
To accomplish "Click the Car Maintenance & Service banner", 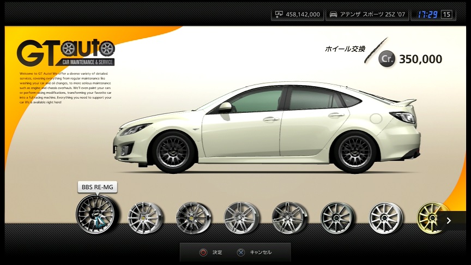I will click(87, 62).
